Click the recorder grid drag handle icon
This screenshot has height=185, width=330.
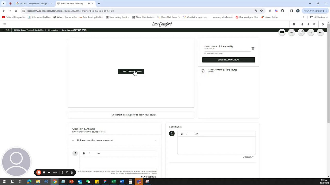point(63,172)
